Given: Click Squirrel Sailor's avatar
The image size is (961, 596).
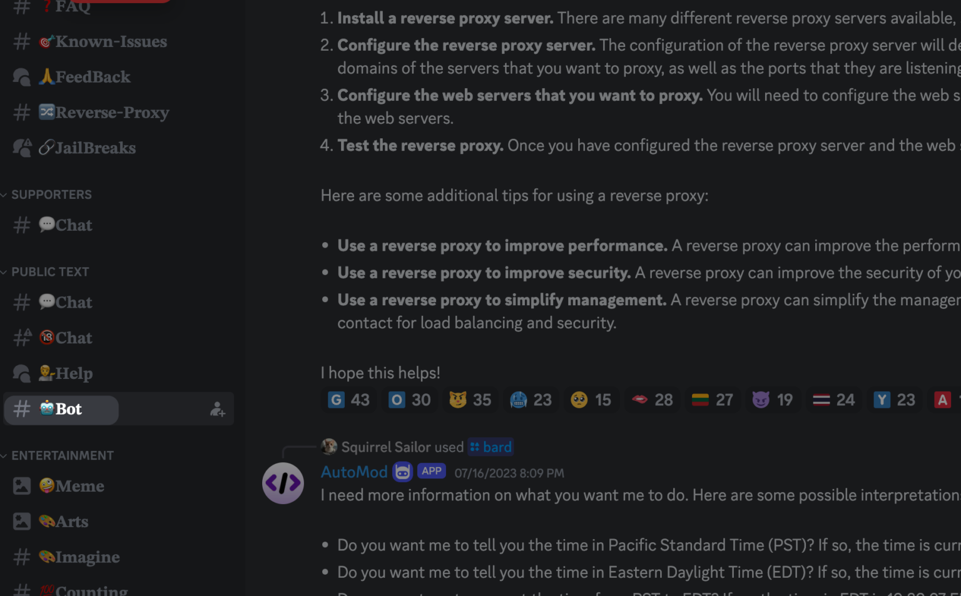Looking at the screenshot, I should tap(328, 447).
